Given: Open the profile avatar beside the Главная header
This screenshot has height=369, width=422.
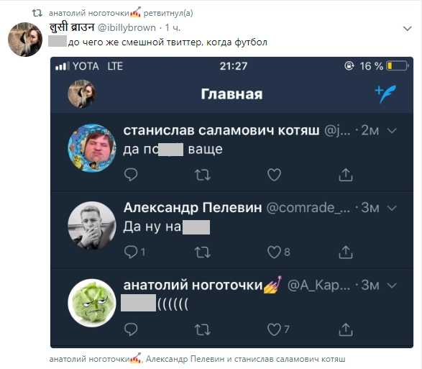Looking at the screenshot, I should coord(81,94).
